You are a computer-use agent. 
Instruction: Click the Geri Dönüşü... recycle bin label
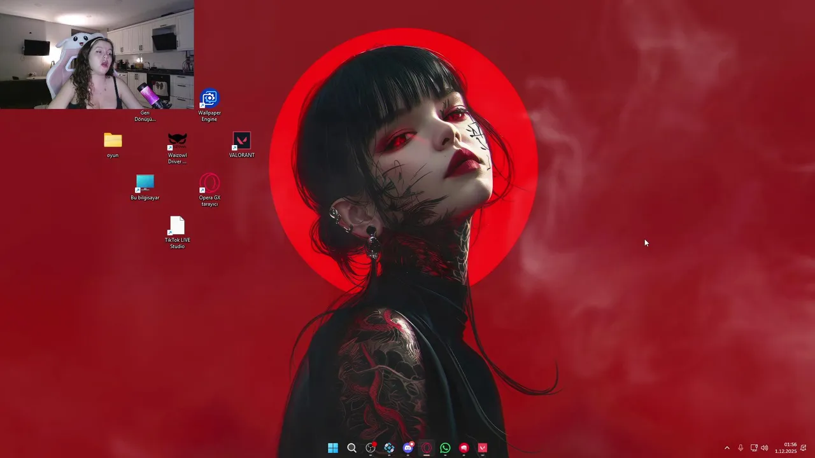click(x=145, y=116)
